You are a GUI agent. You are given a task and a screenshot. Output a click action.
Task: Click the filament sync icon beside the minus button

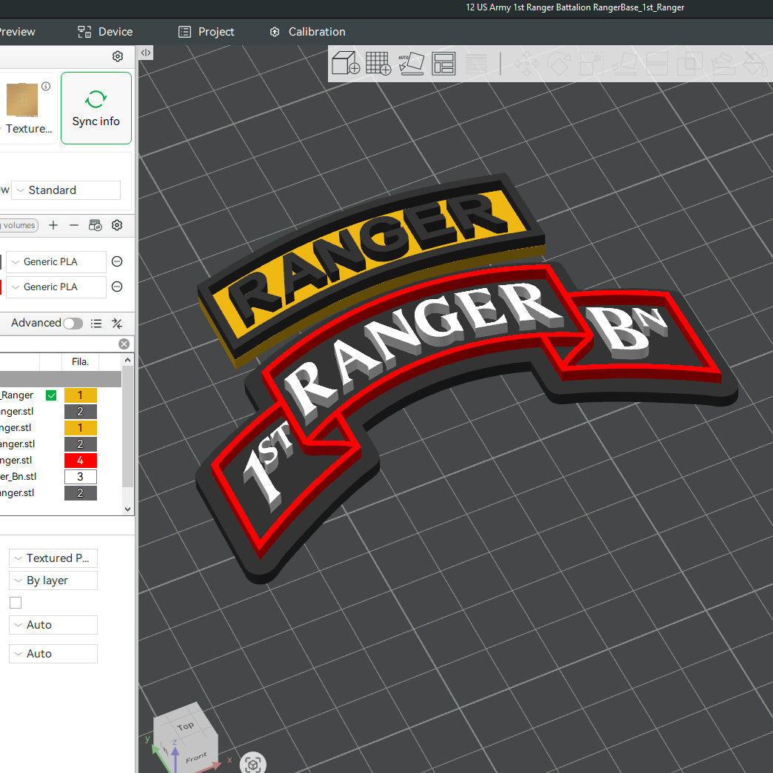coord(95,225)
